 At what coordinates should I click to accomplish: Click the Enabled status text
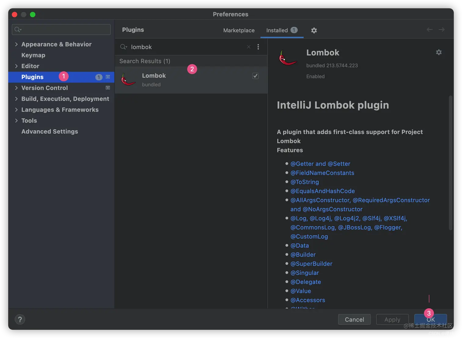[x=315, y=76]
